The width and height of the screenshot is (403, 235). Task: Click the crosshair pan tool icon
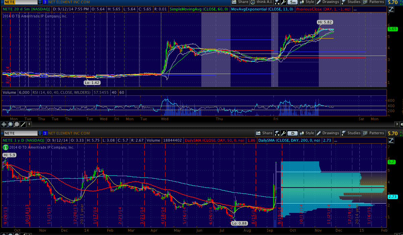click(4, 124)
